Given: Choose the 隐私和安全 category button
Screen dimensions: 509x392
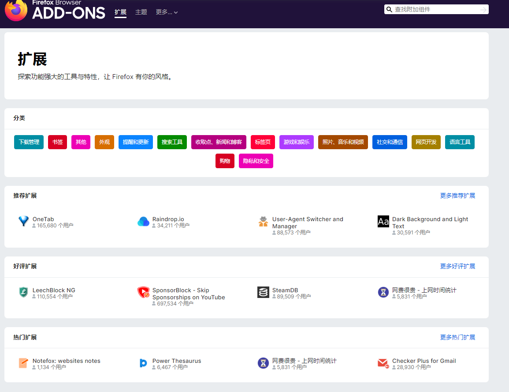Looking at the screenshot, I should (256, 161).
